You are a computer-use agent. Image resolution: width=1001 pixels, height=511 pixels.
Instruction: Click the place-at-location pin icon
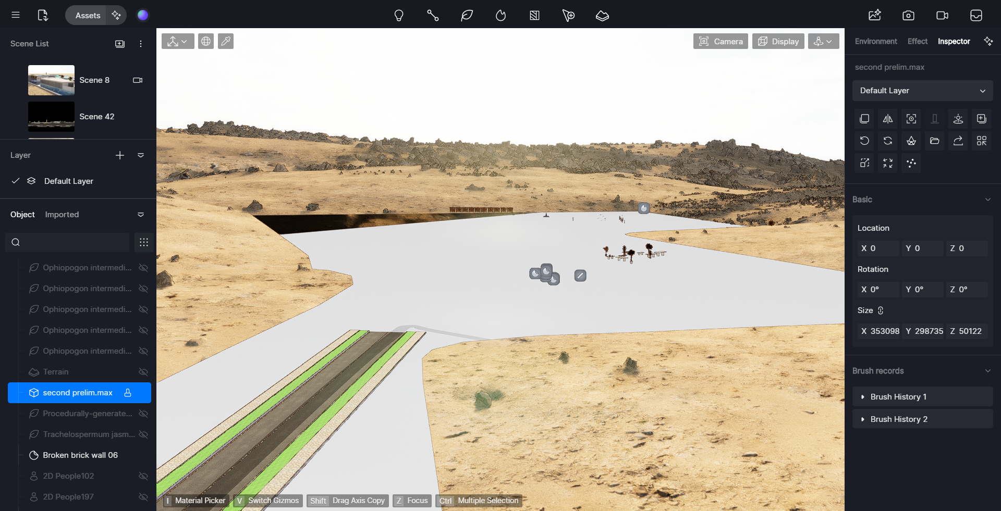(958, 119)
